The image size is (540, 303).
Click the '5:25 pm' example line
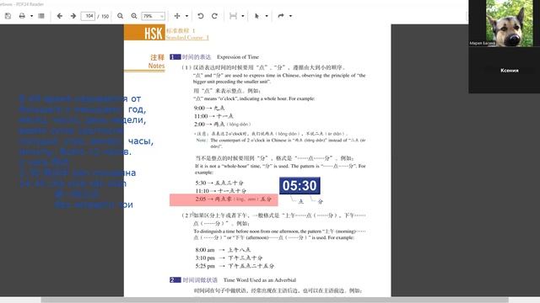[x=235, y=266]
